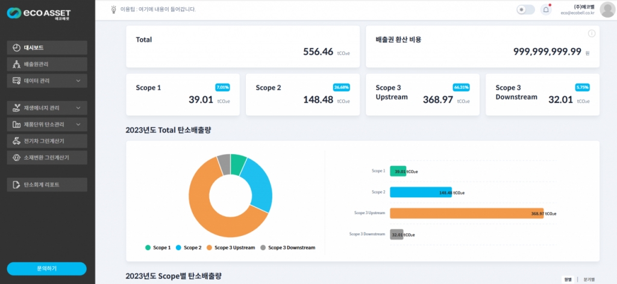The height and width of the screenshot is (284, 617).
Task: Open the 전기차 그린계산기 menu item
Action: point(47,141)
